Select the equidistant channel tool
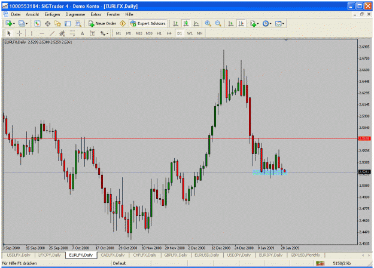 click(x=62, y=33)
